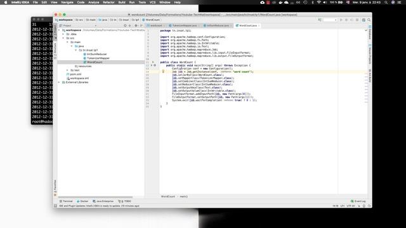Click the locate/scroll from source icon
Image resolution: width=406 pixels, height=228 pixels.
[126, 25]
